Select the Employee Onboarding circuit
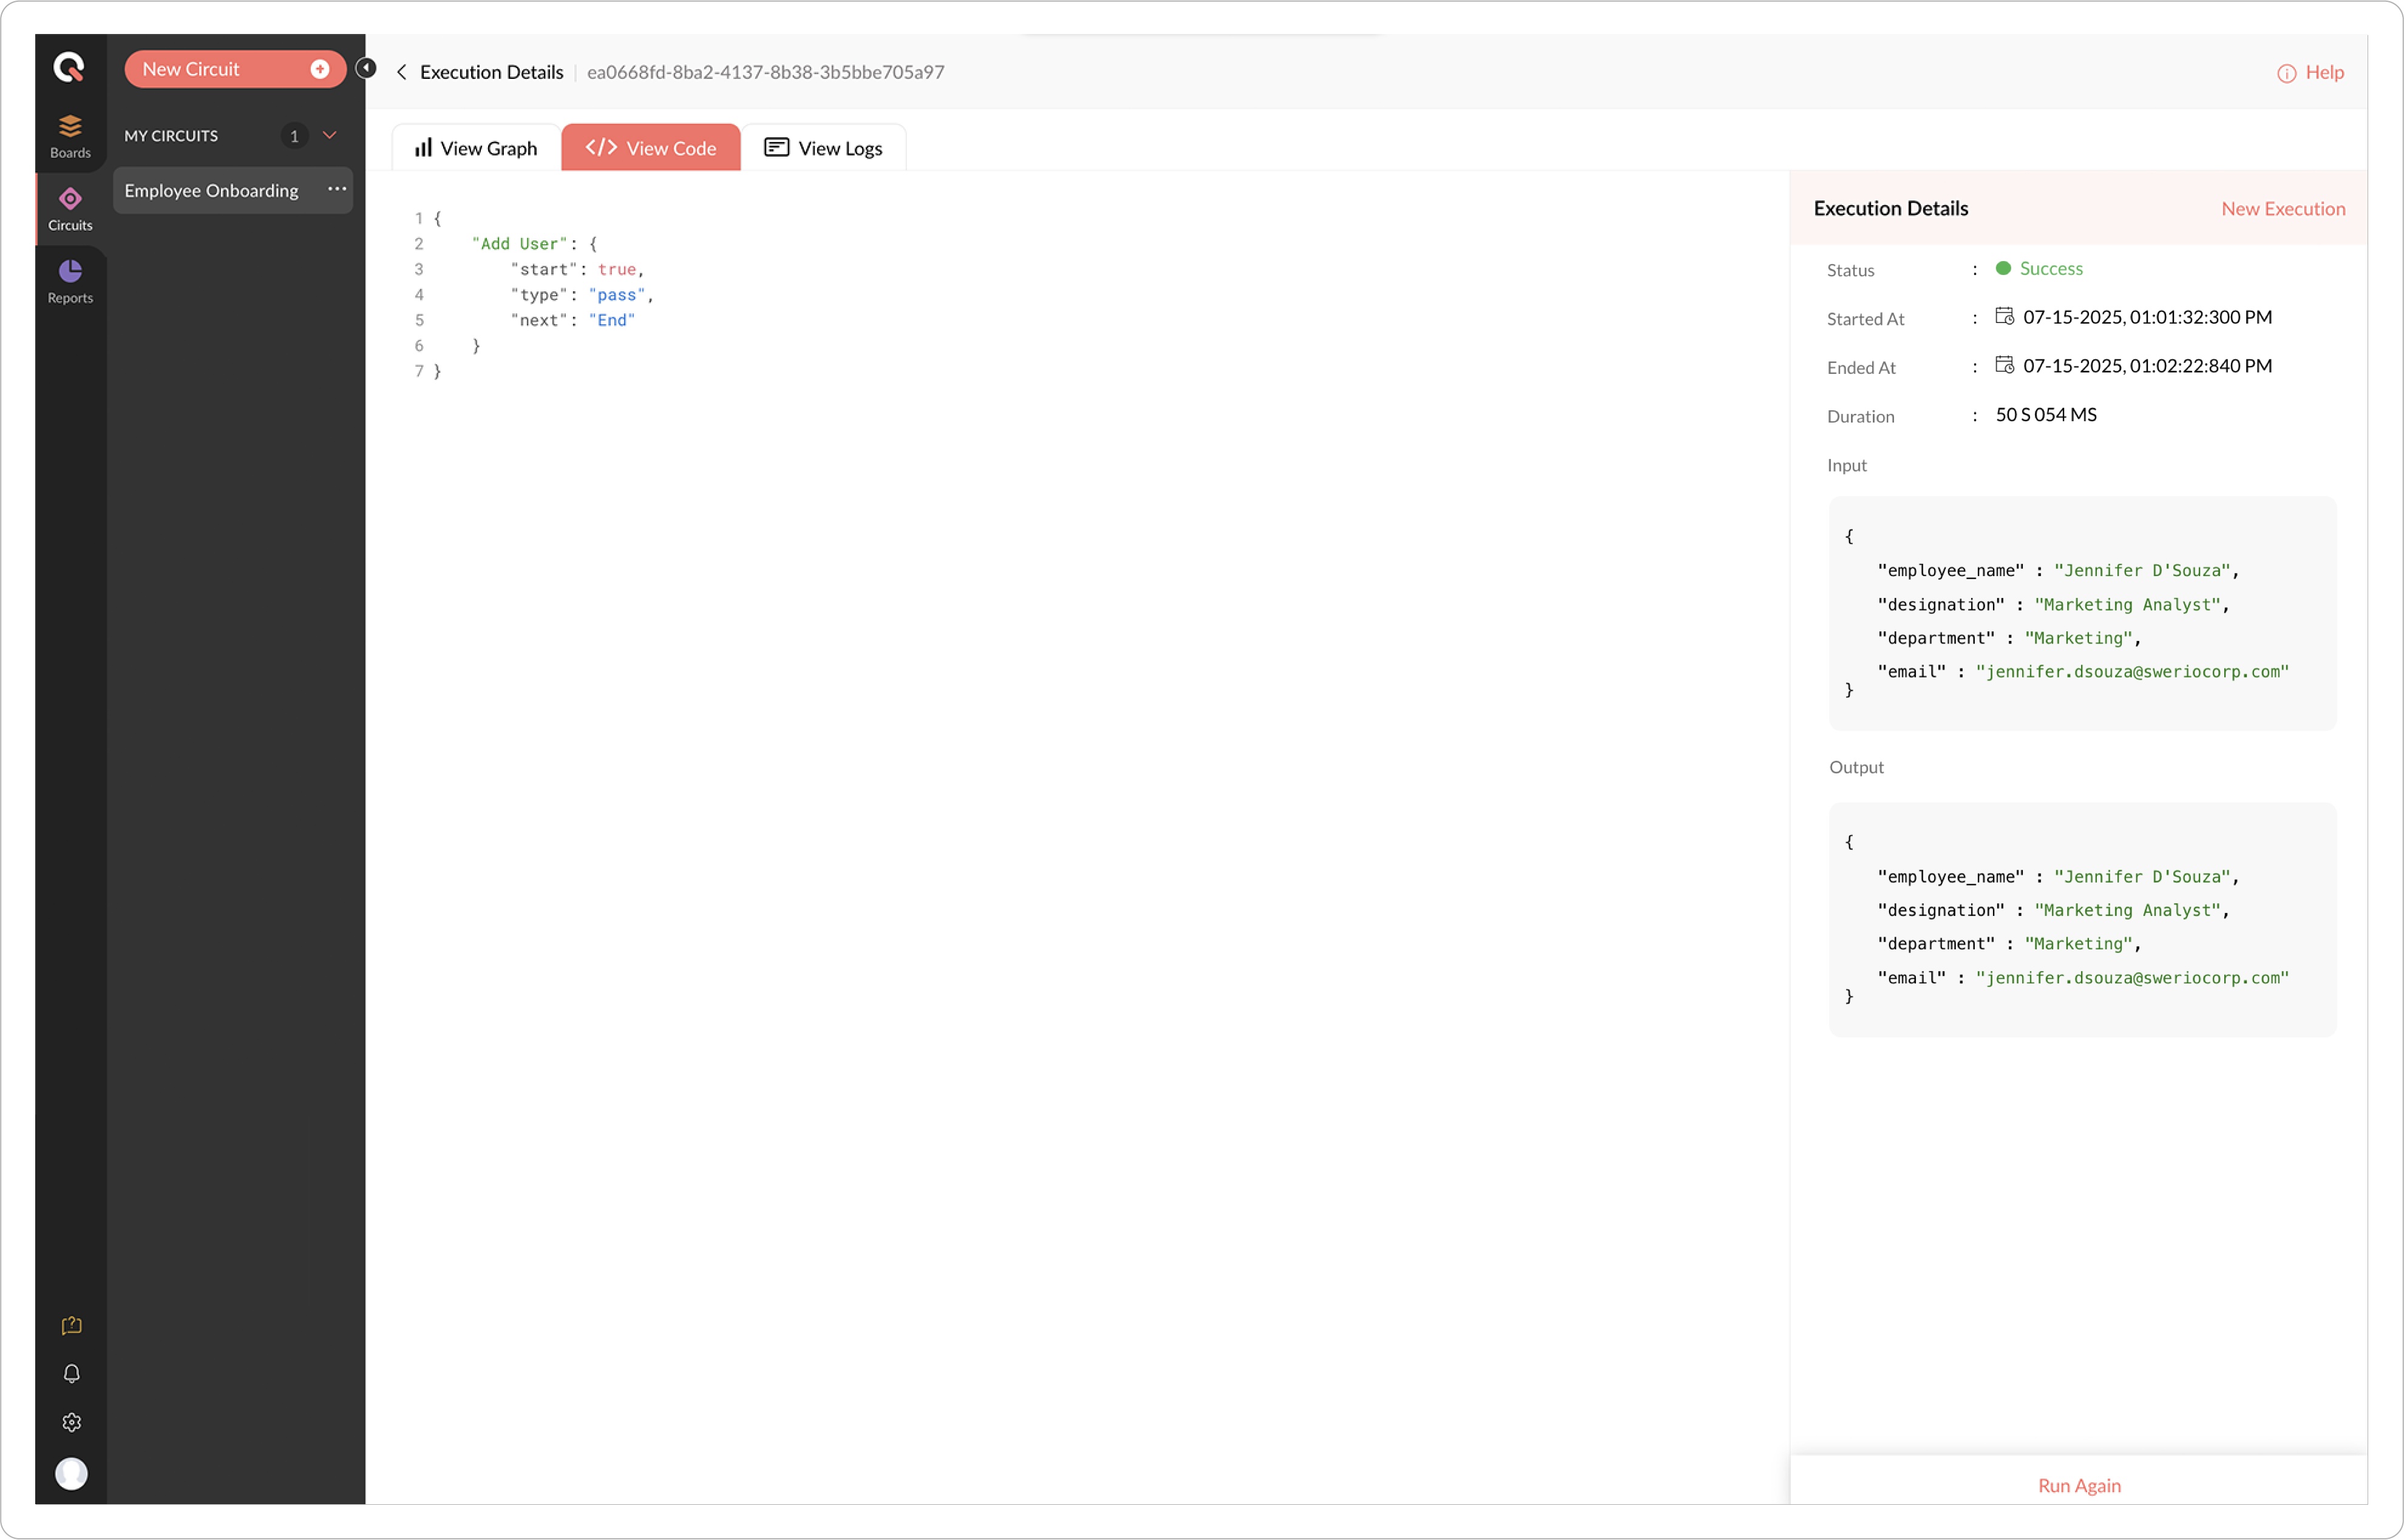The image size is (2404, 1540). 211,190
